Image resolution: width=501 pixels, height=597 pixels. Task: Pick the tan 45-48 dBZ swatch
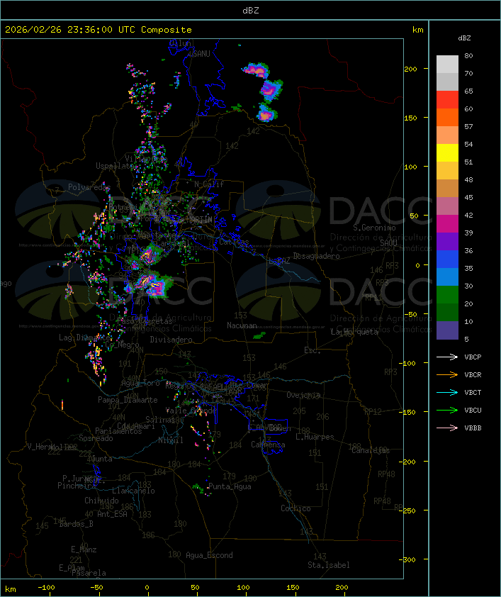(447, 188)
